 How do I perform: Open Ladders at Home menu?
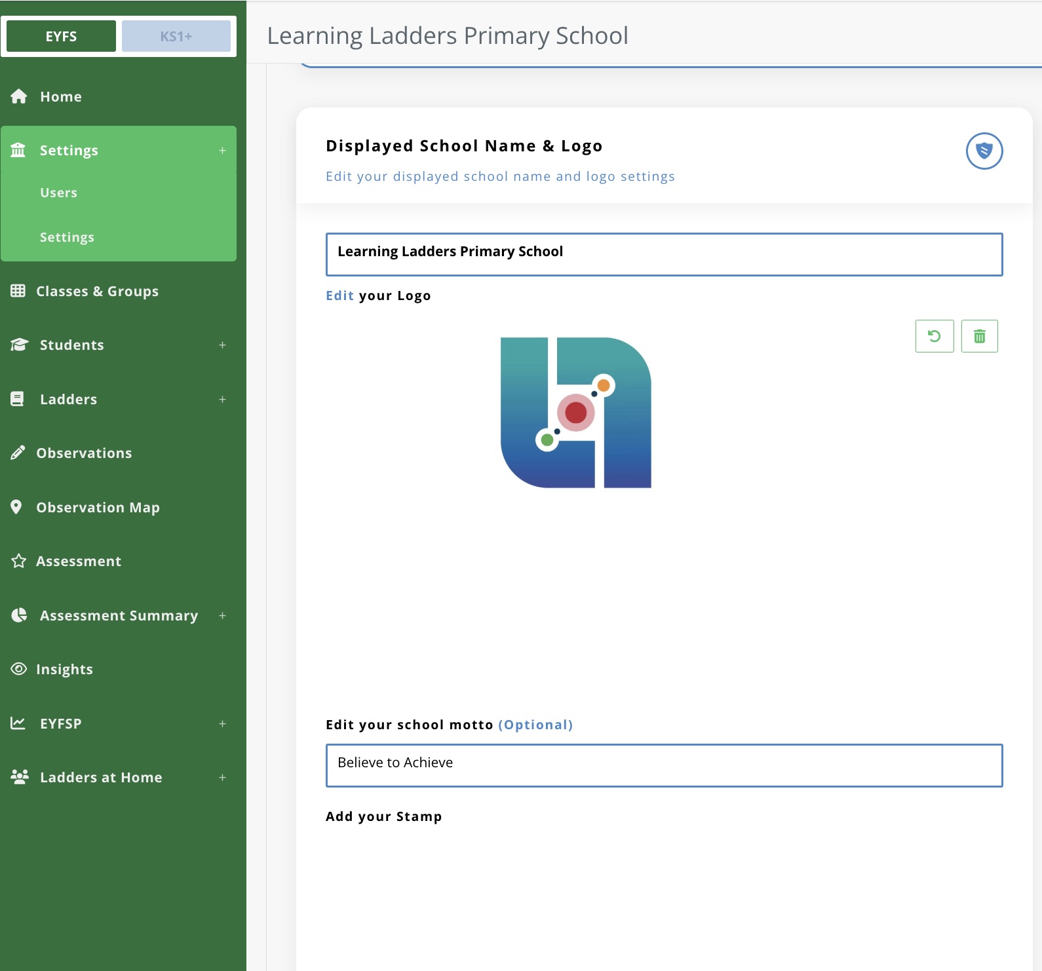pos(101,777)
